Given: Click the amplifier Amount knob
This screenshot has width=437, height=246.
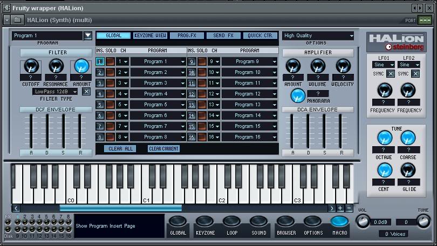Looking at the screenshot, I should (x=293, y=66).
